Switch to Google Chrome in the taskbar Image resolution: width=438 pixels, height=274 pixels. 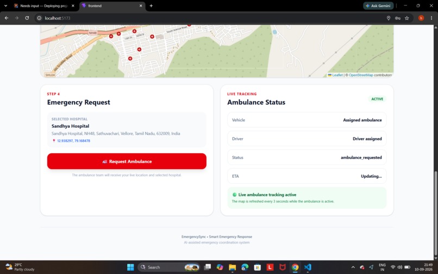(295, 267)
